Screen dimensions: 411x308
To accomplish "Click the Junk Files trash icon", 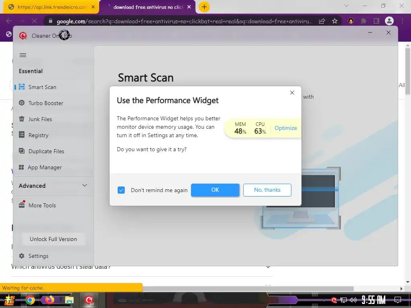I will tap(22, 119).
